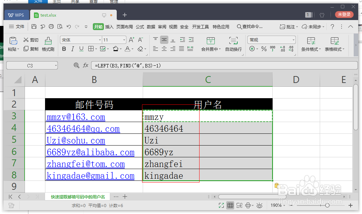
Task: Toggle reading mode eye icon
Action: (259, 205)
